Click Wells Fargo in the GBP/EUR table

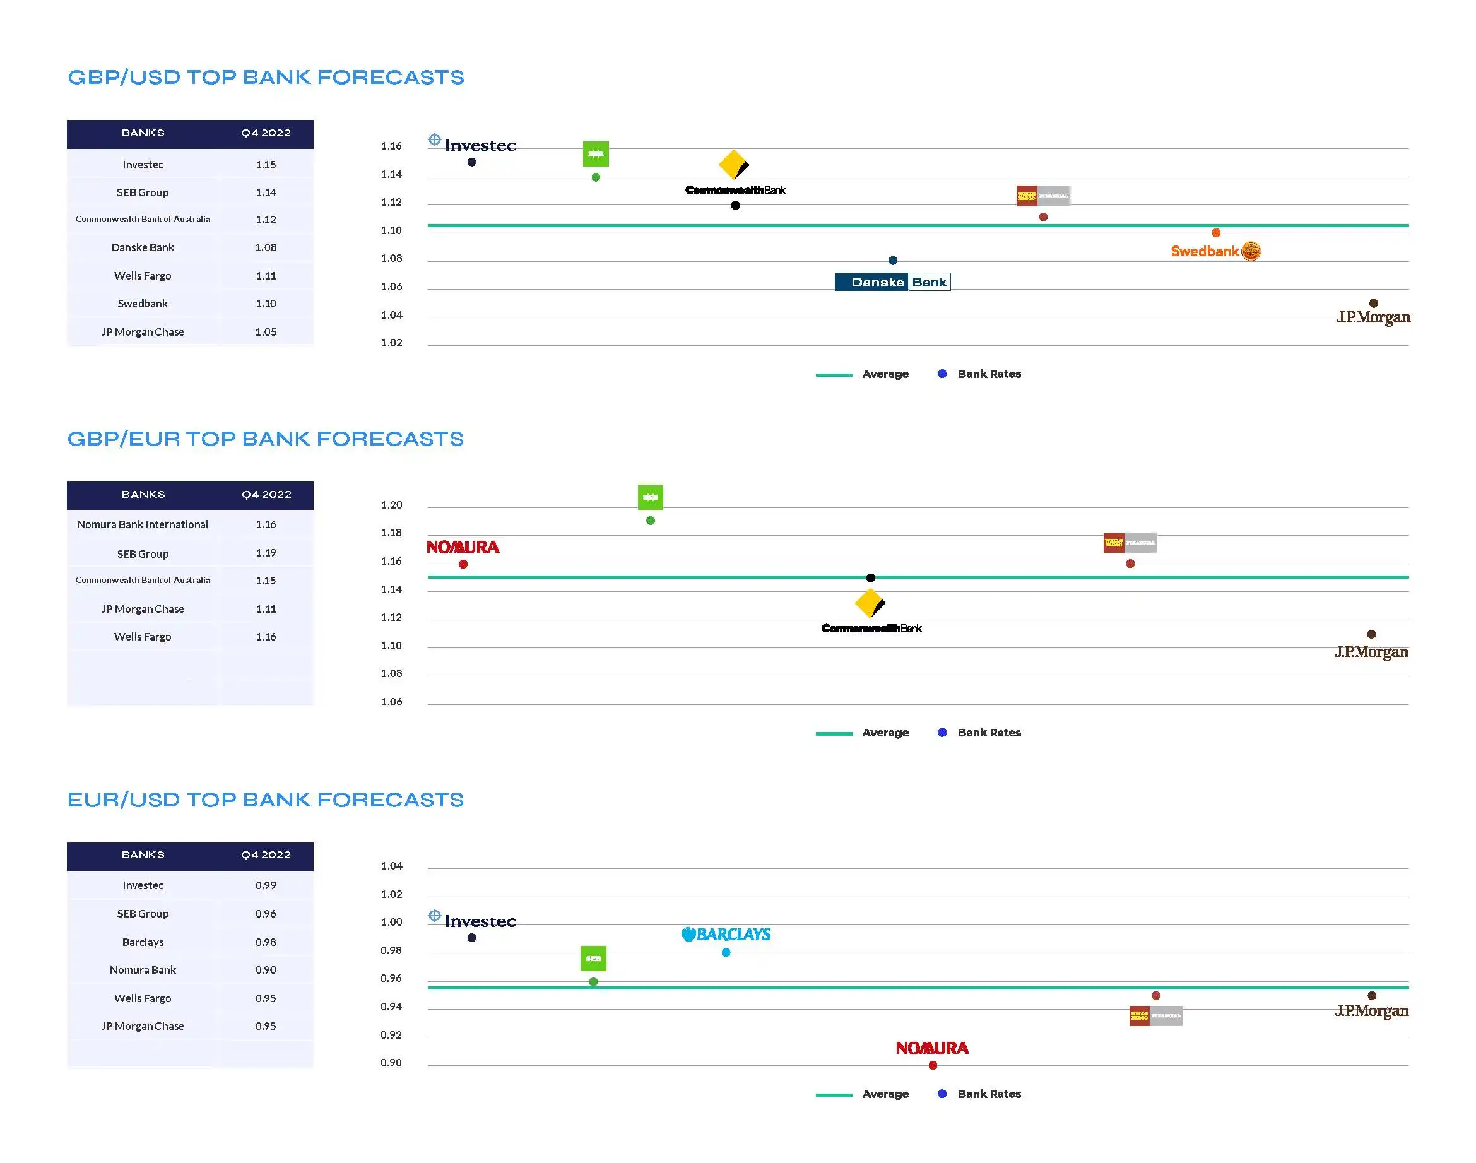coord(143,637)
